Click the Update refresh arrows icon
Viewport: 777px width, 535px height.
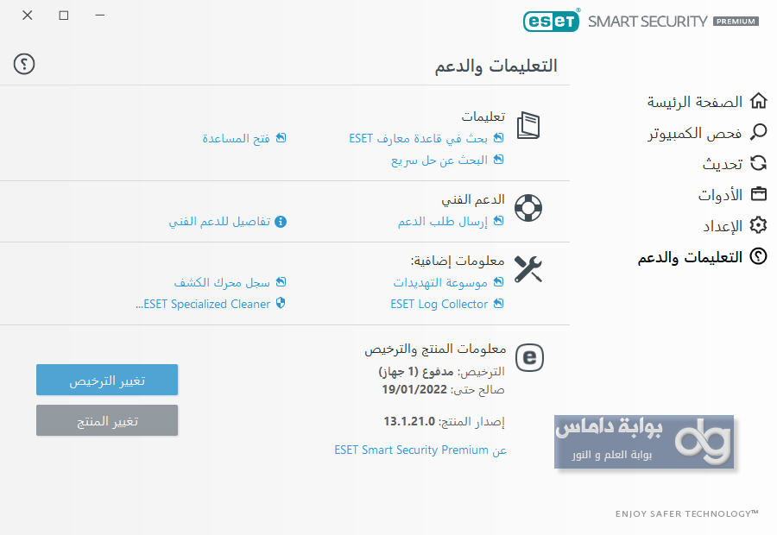(758, 163)
